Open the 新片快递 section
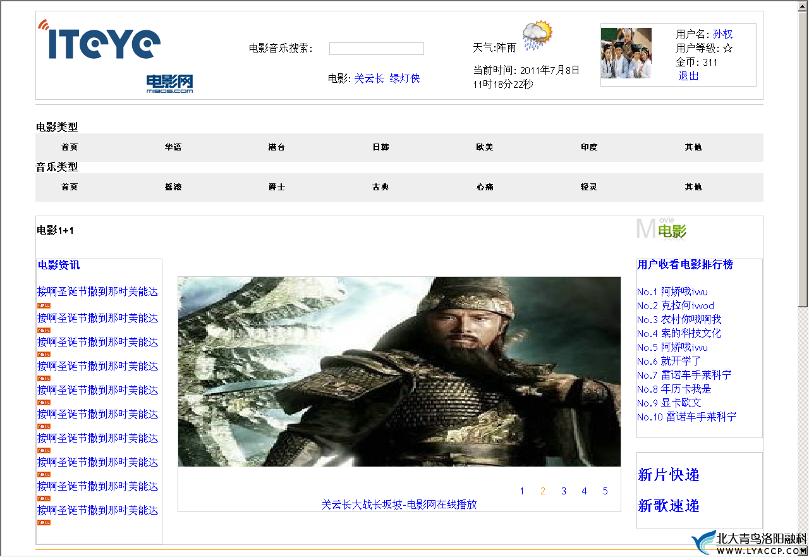The width and height of the screenshot is (809, 557). (669, 475)
